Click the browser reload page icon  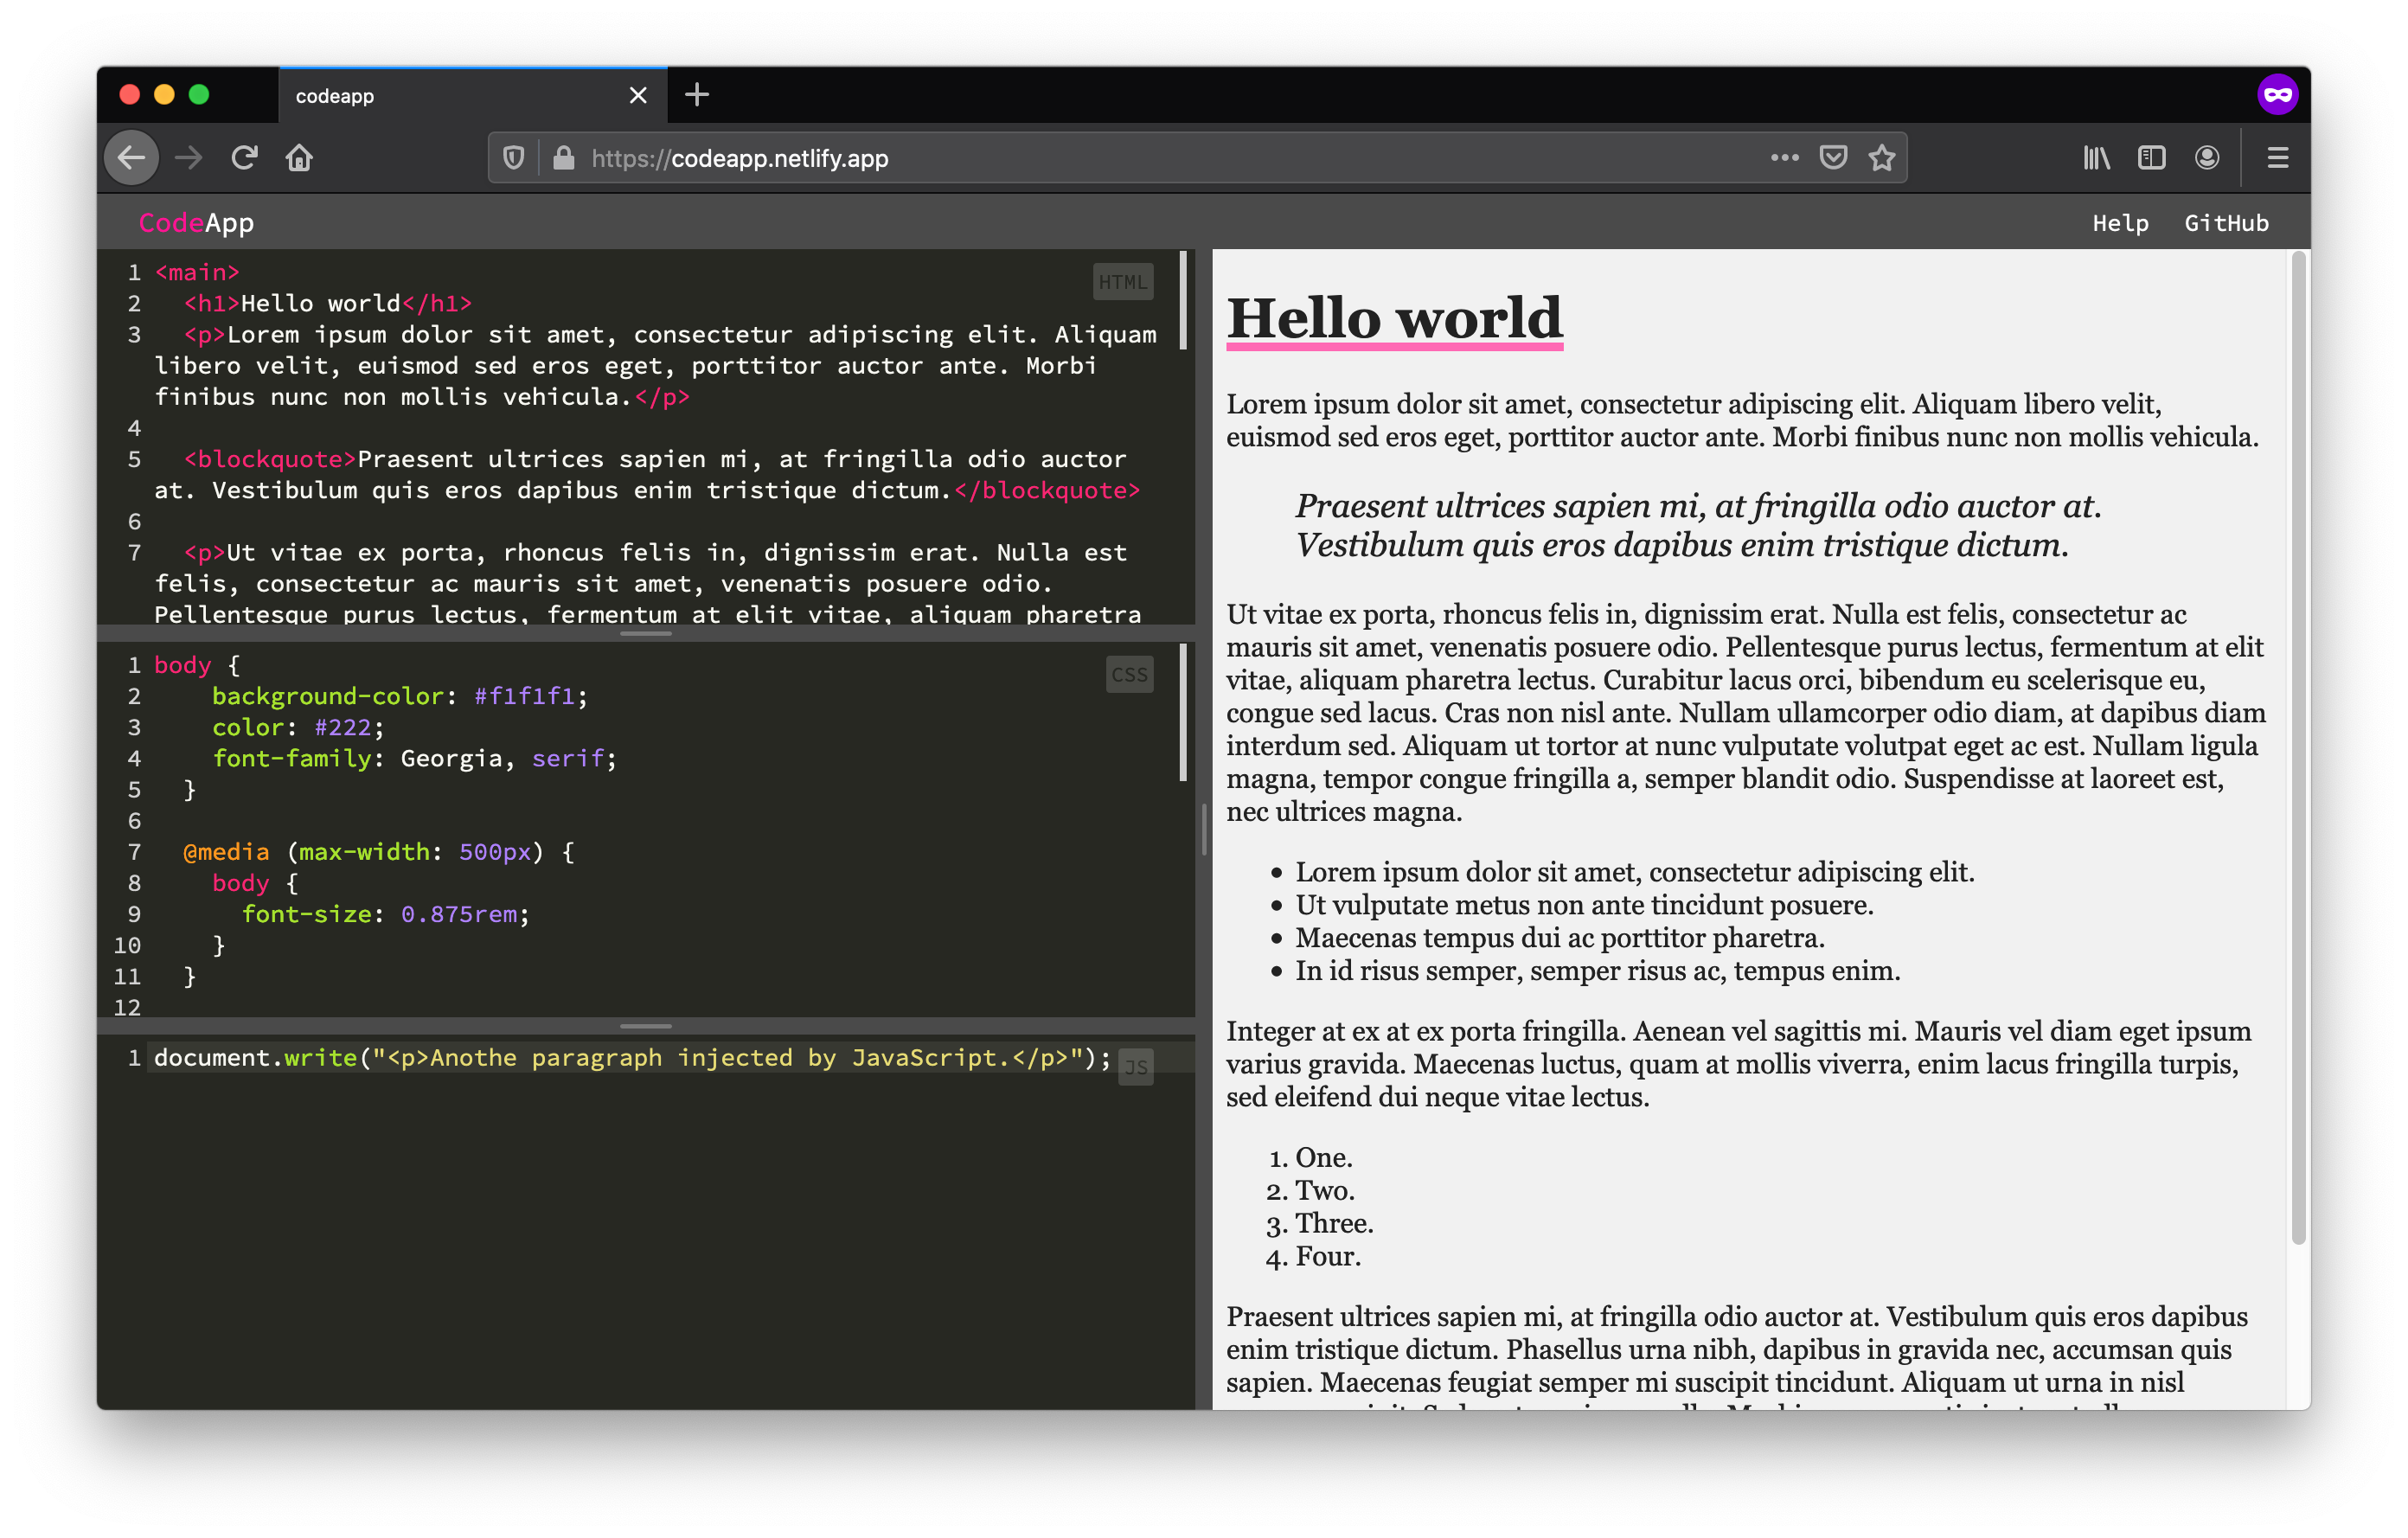point(246,157)
